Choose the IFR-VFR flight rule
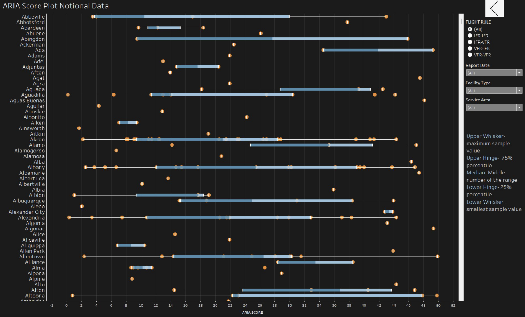525x317 pixels. 470,42
